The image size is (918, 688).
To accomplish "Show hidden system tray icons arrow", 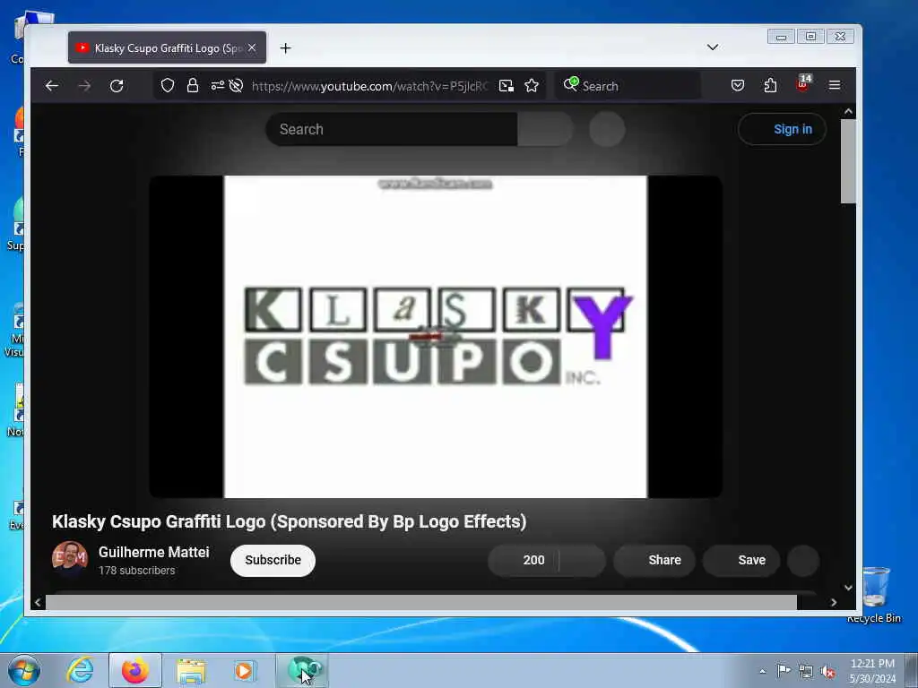I will click(762, 671).
